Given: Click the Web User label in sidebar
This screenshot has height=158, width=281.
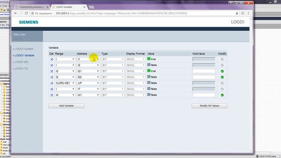Looking at the screenshot, I should point(19,34).
